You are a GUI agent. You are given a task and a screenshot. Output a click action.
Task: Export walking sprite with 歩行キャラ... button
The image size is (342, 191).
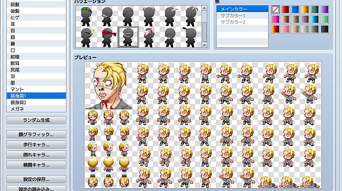tap(36, 145)
